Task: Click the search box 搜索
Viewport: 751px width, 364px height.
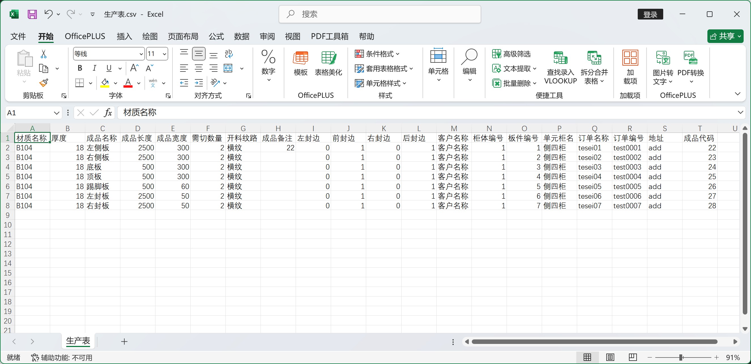Action: click(x=379, y=14)
